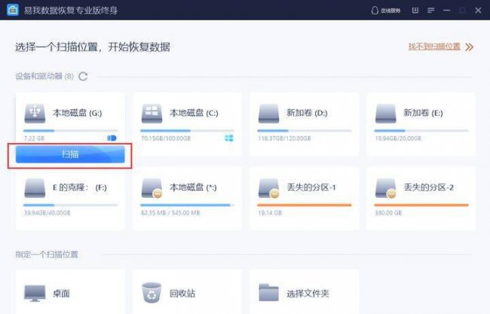The image size is (490, 314).
Task: Click the 新加卷 (D:) drive icon
Action: click(269, 114)
